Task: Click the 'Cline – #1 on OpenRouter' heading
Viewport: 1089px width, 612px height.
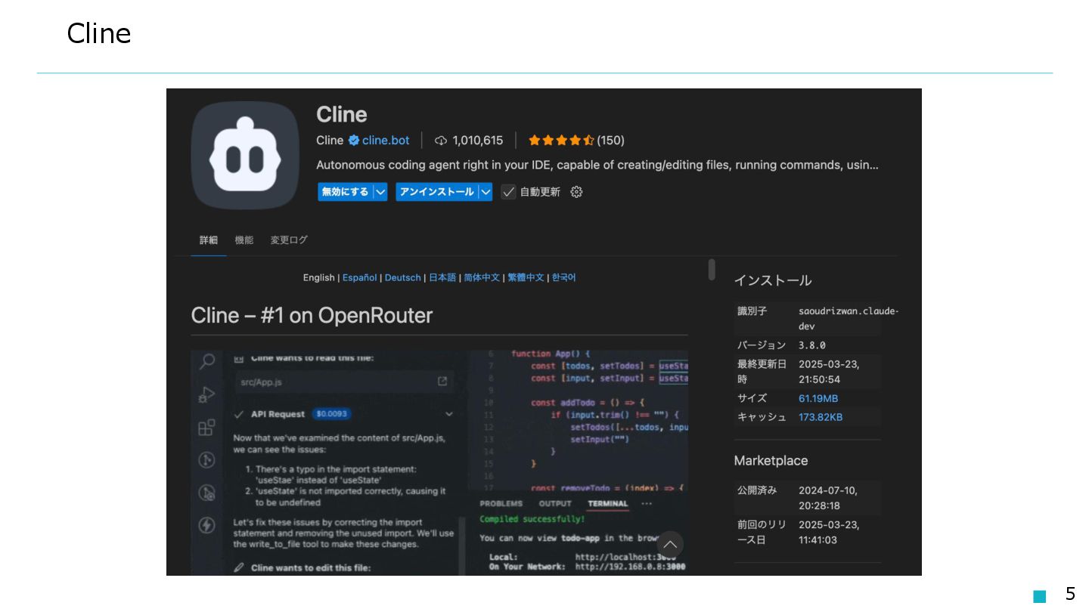Action: click(x=312, y=315)
